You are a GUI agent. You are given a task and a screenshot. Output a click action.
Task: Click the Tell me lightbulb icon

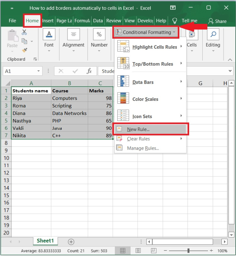pyautogui.click(x=175, y=21)
